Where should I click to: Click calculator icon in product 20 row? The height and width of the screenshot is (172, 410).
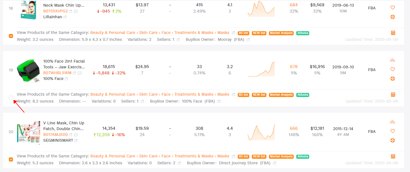[x=393, y=156]
